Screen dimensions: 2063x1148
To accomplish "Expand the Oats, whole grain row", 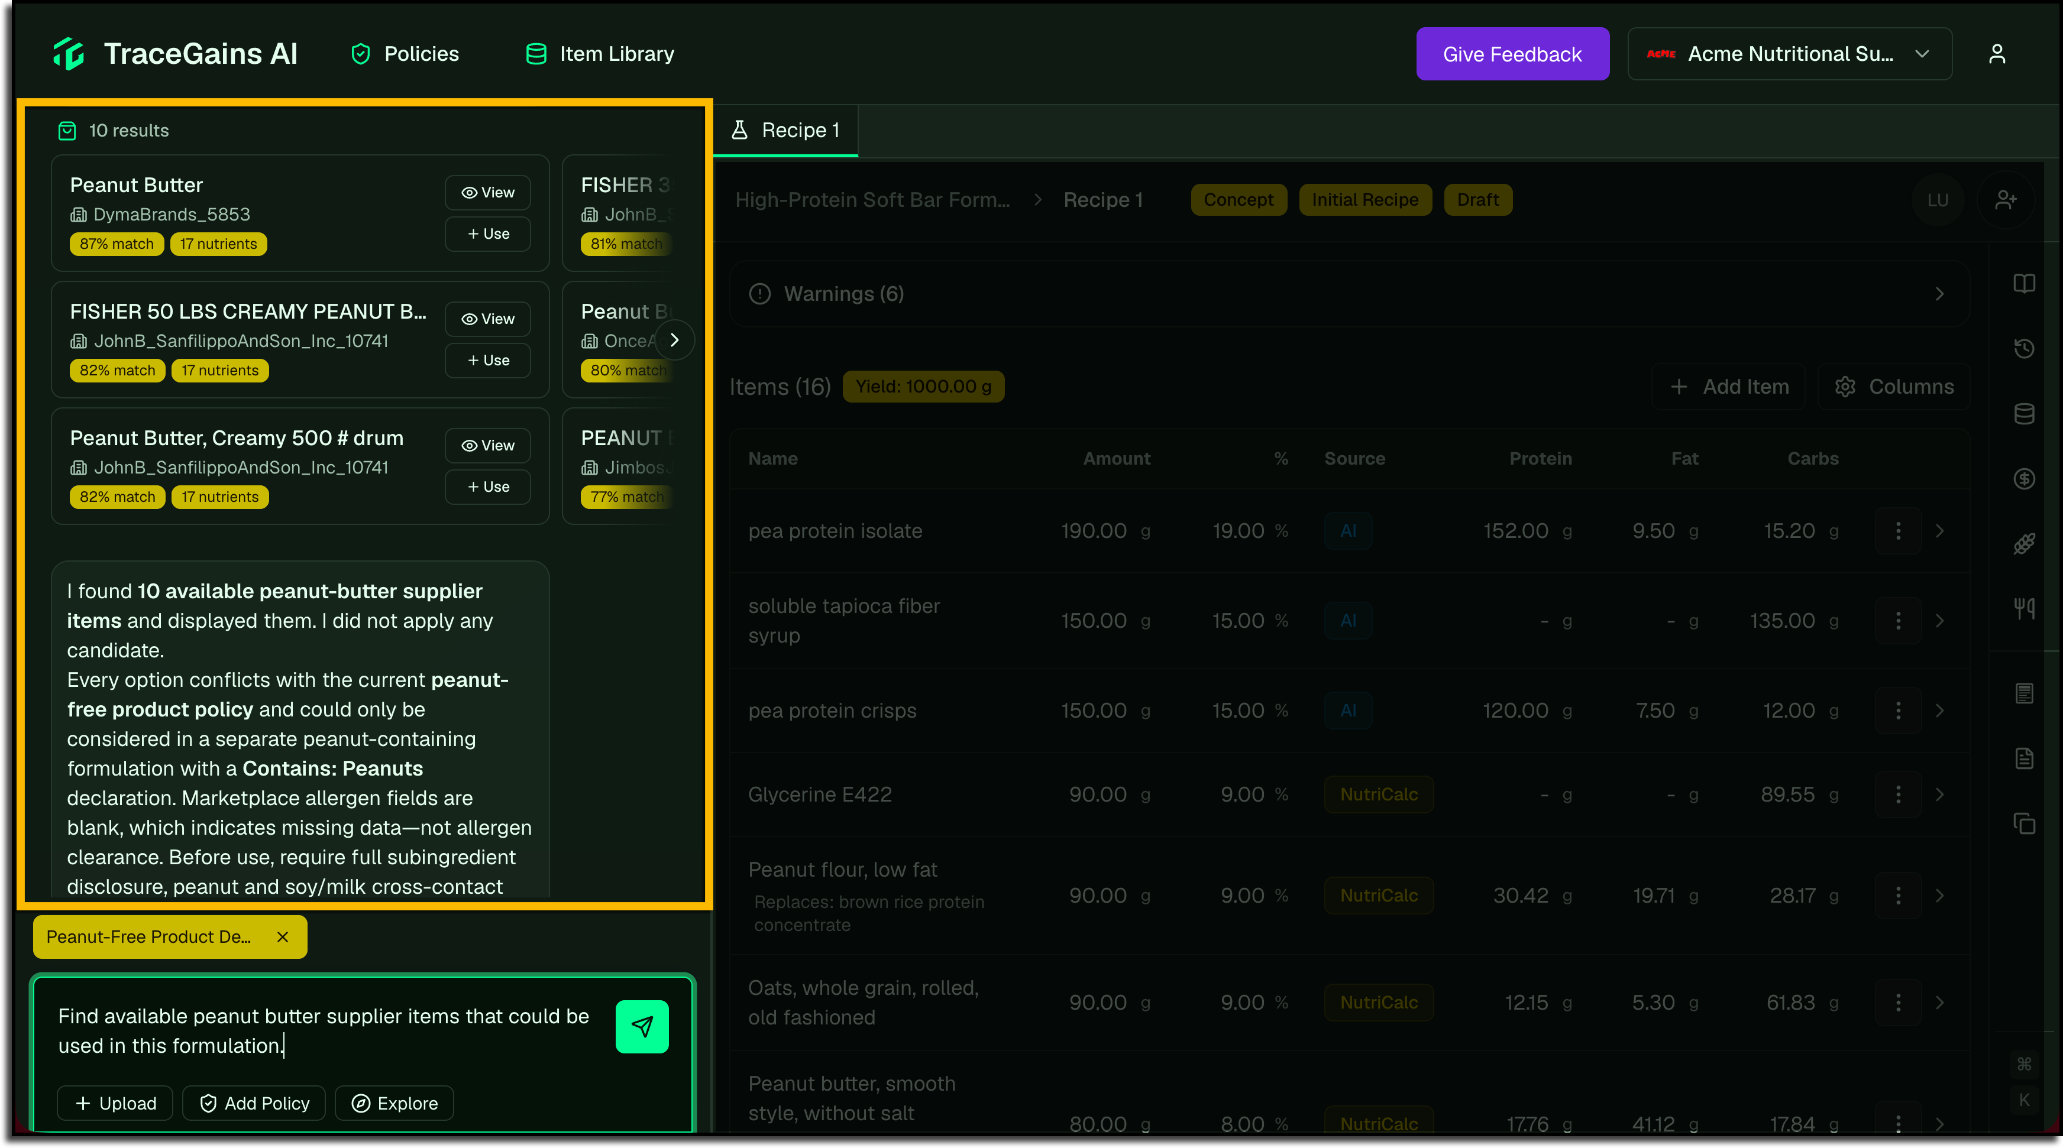I will tap(1939, 1003).
